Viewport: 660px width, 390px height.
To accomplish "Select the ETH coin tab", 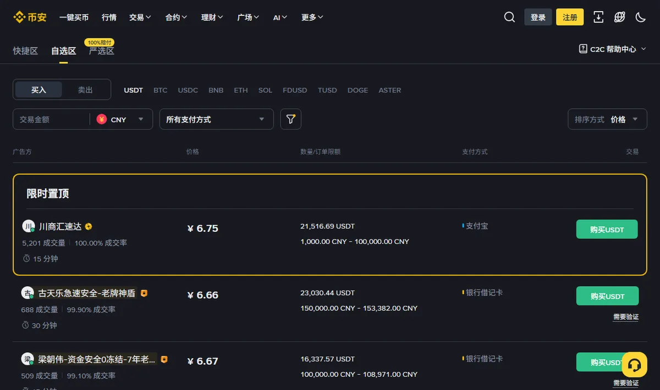I will tap(241, 90).
